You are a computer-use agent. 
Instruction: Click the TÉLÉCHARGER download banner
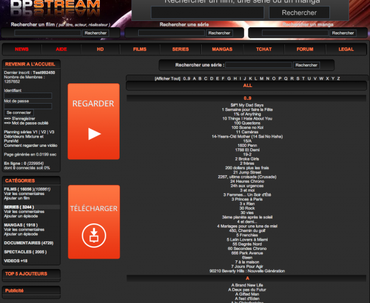(93, 222)
